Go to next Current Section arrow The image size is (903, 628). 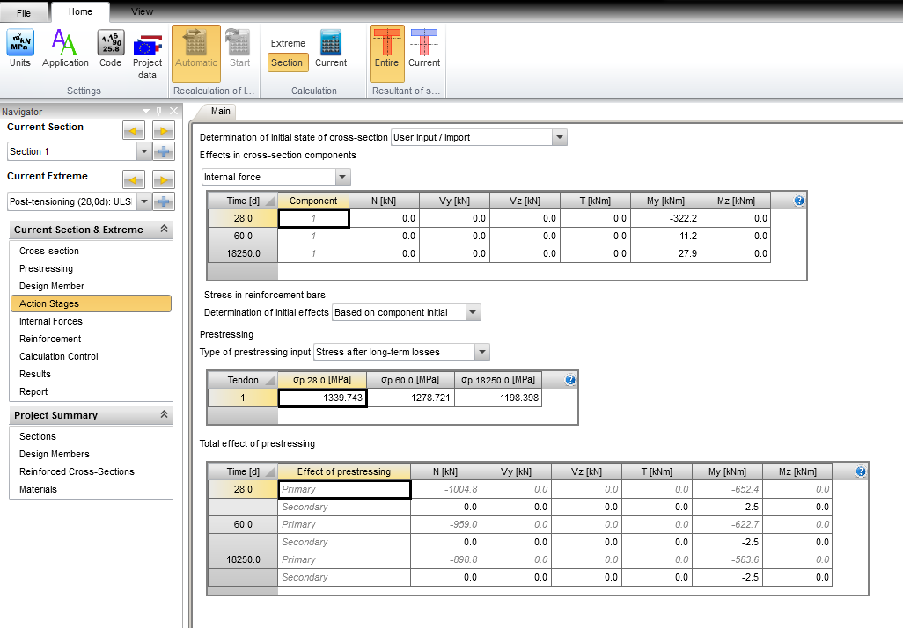point(163,131)
